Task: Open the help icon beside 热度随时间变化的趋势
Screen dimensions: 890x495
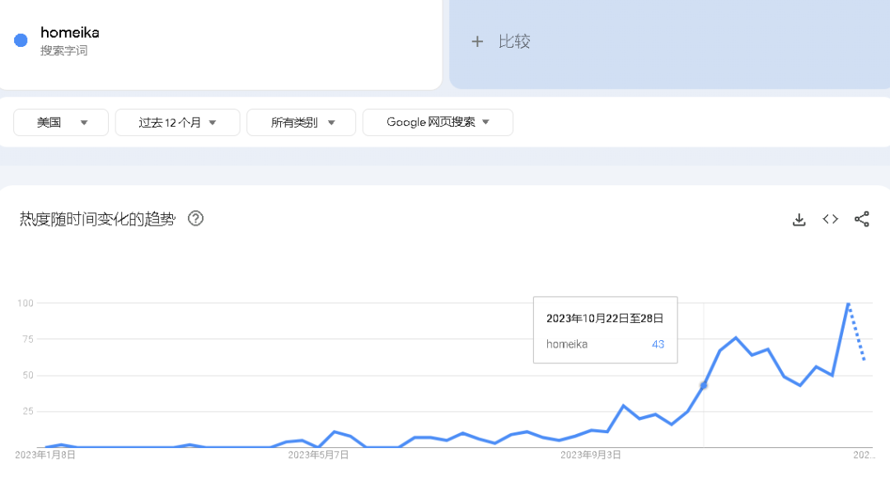Action: pos(195,218)
